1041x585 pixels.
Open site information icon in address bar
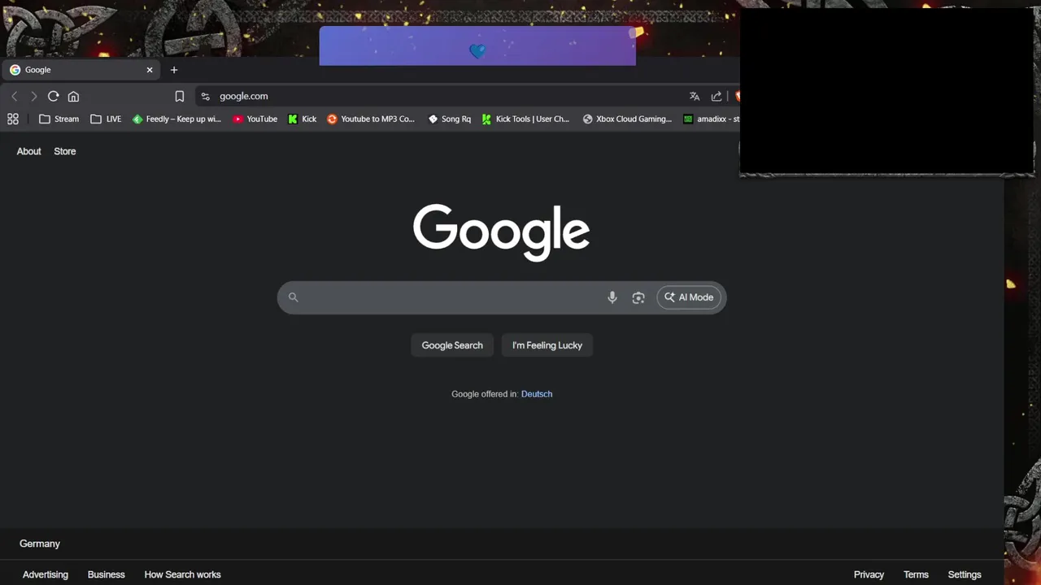[206, 96]
